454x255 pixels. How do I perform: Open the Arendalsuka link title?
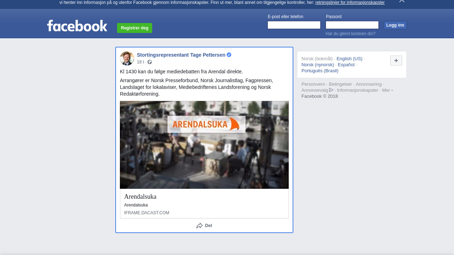pyautogui.click(x=140, y=197)
